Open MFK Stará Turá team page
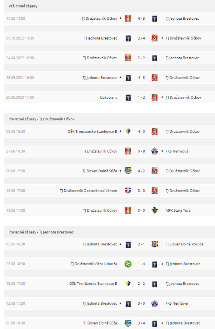This screenshot has height=329, width=215. tap(178, 210)
